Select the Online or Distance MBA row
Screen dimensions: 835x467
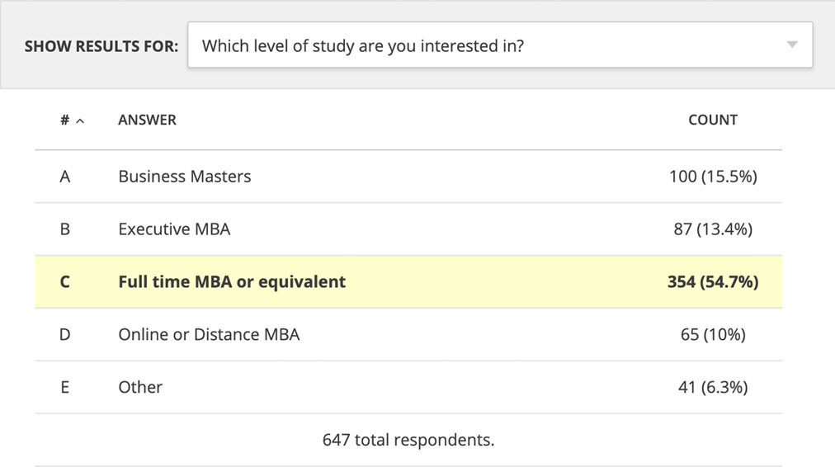408,334
